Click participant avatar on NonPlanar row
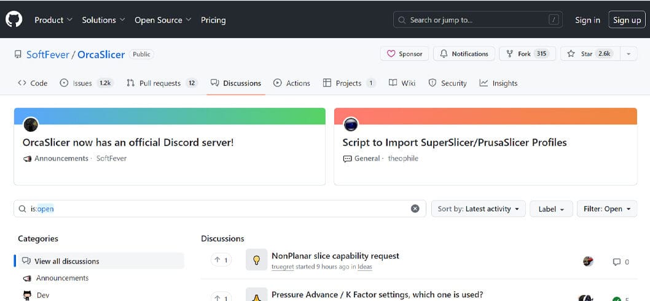The image size is (650, 301). point(588,261)
